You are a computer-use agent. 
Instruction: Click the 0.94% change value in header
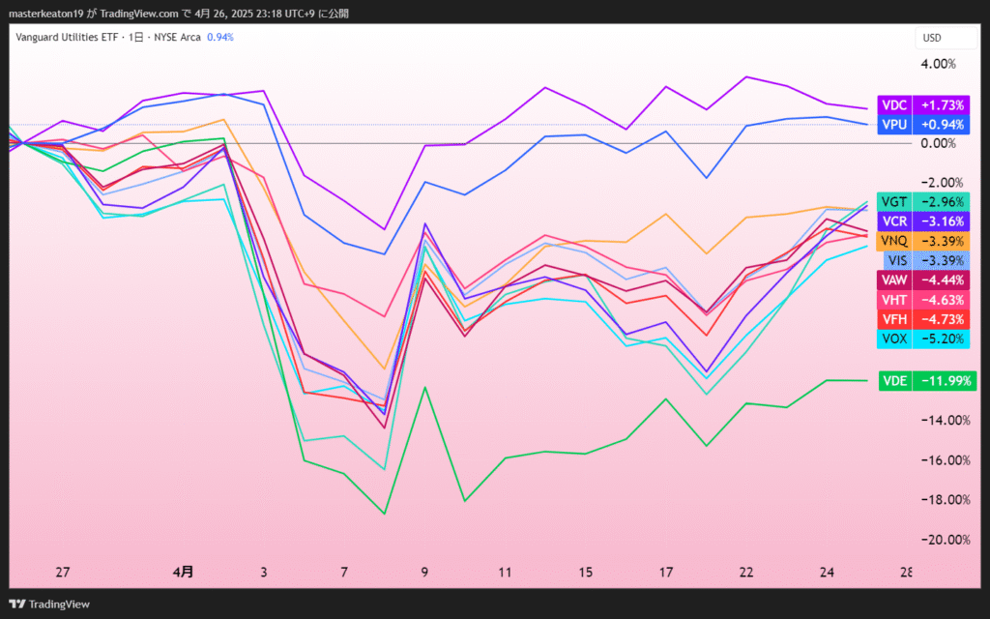(220, 38)
